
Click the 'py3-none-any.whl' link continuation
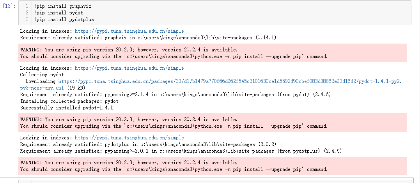tap(42, 88)
